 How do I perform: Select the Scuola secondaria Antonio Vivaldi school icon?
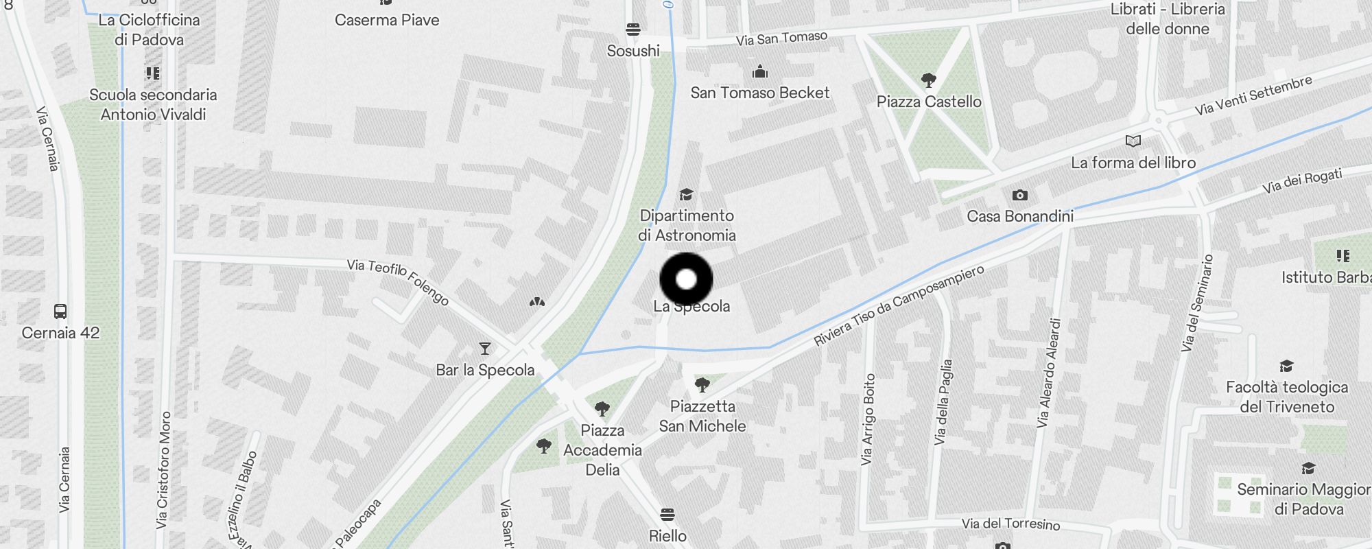coord(152,73)
